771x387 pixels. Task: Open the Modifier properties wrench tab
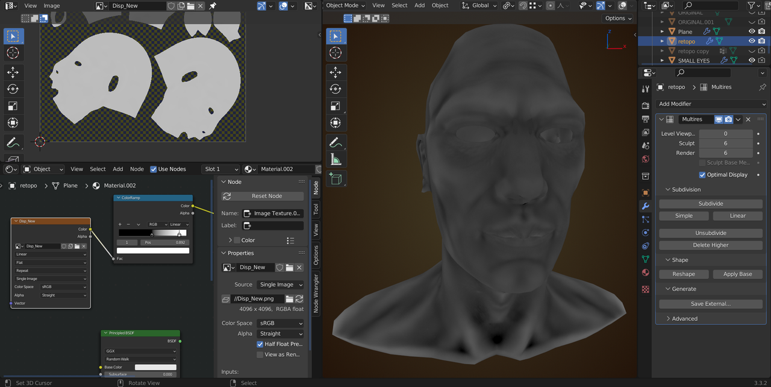(x=645, y=206)
